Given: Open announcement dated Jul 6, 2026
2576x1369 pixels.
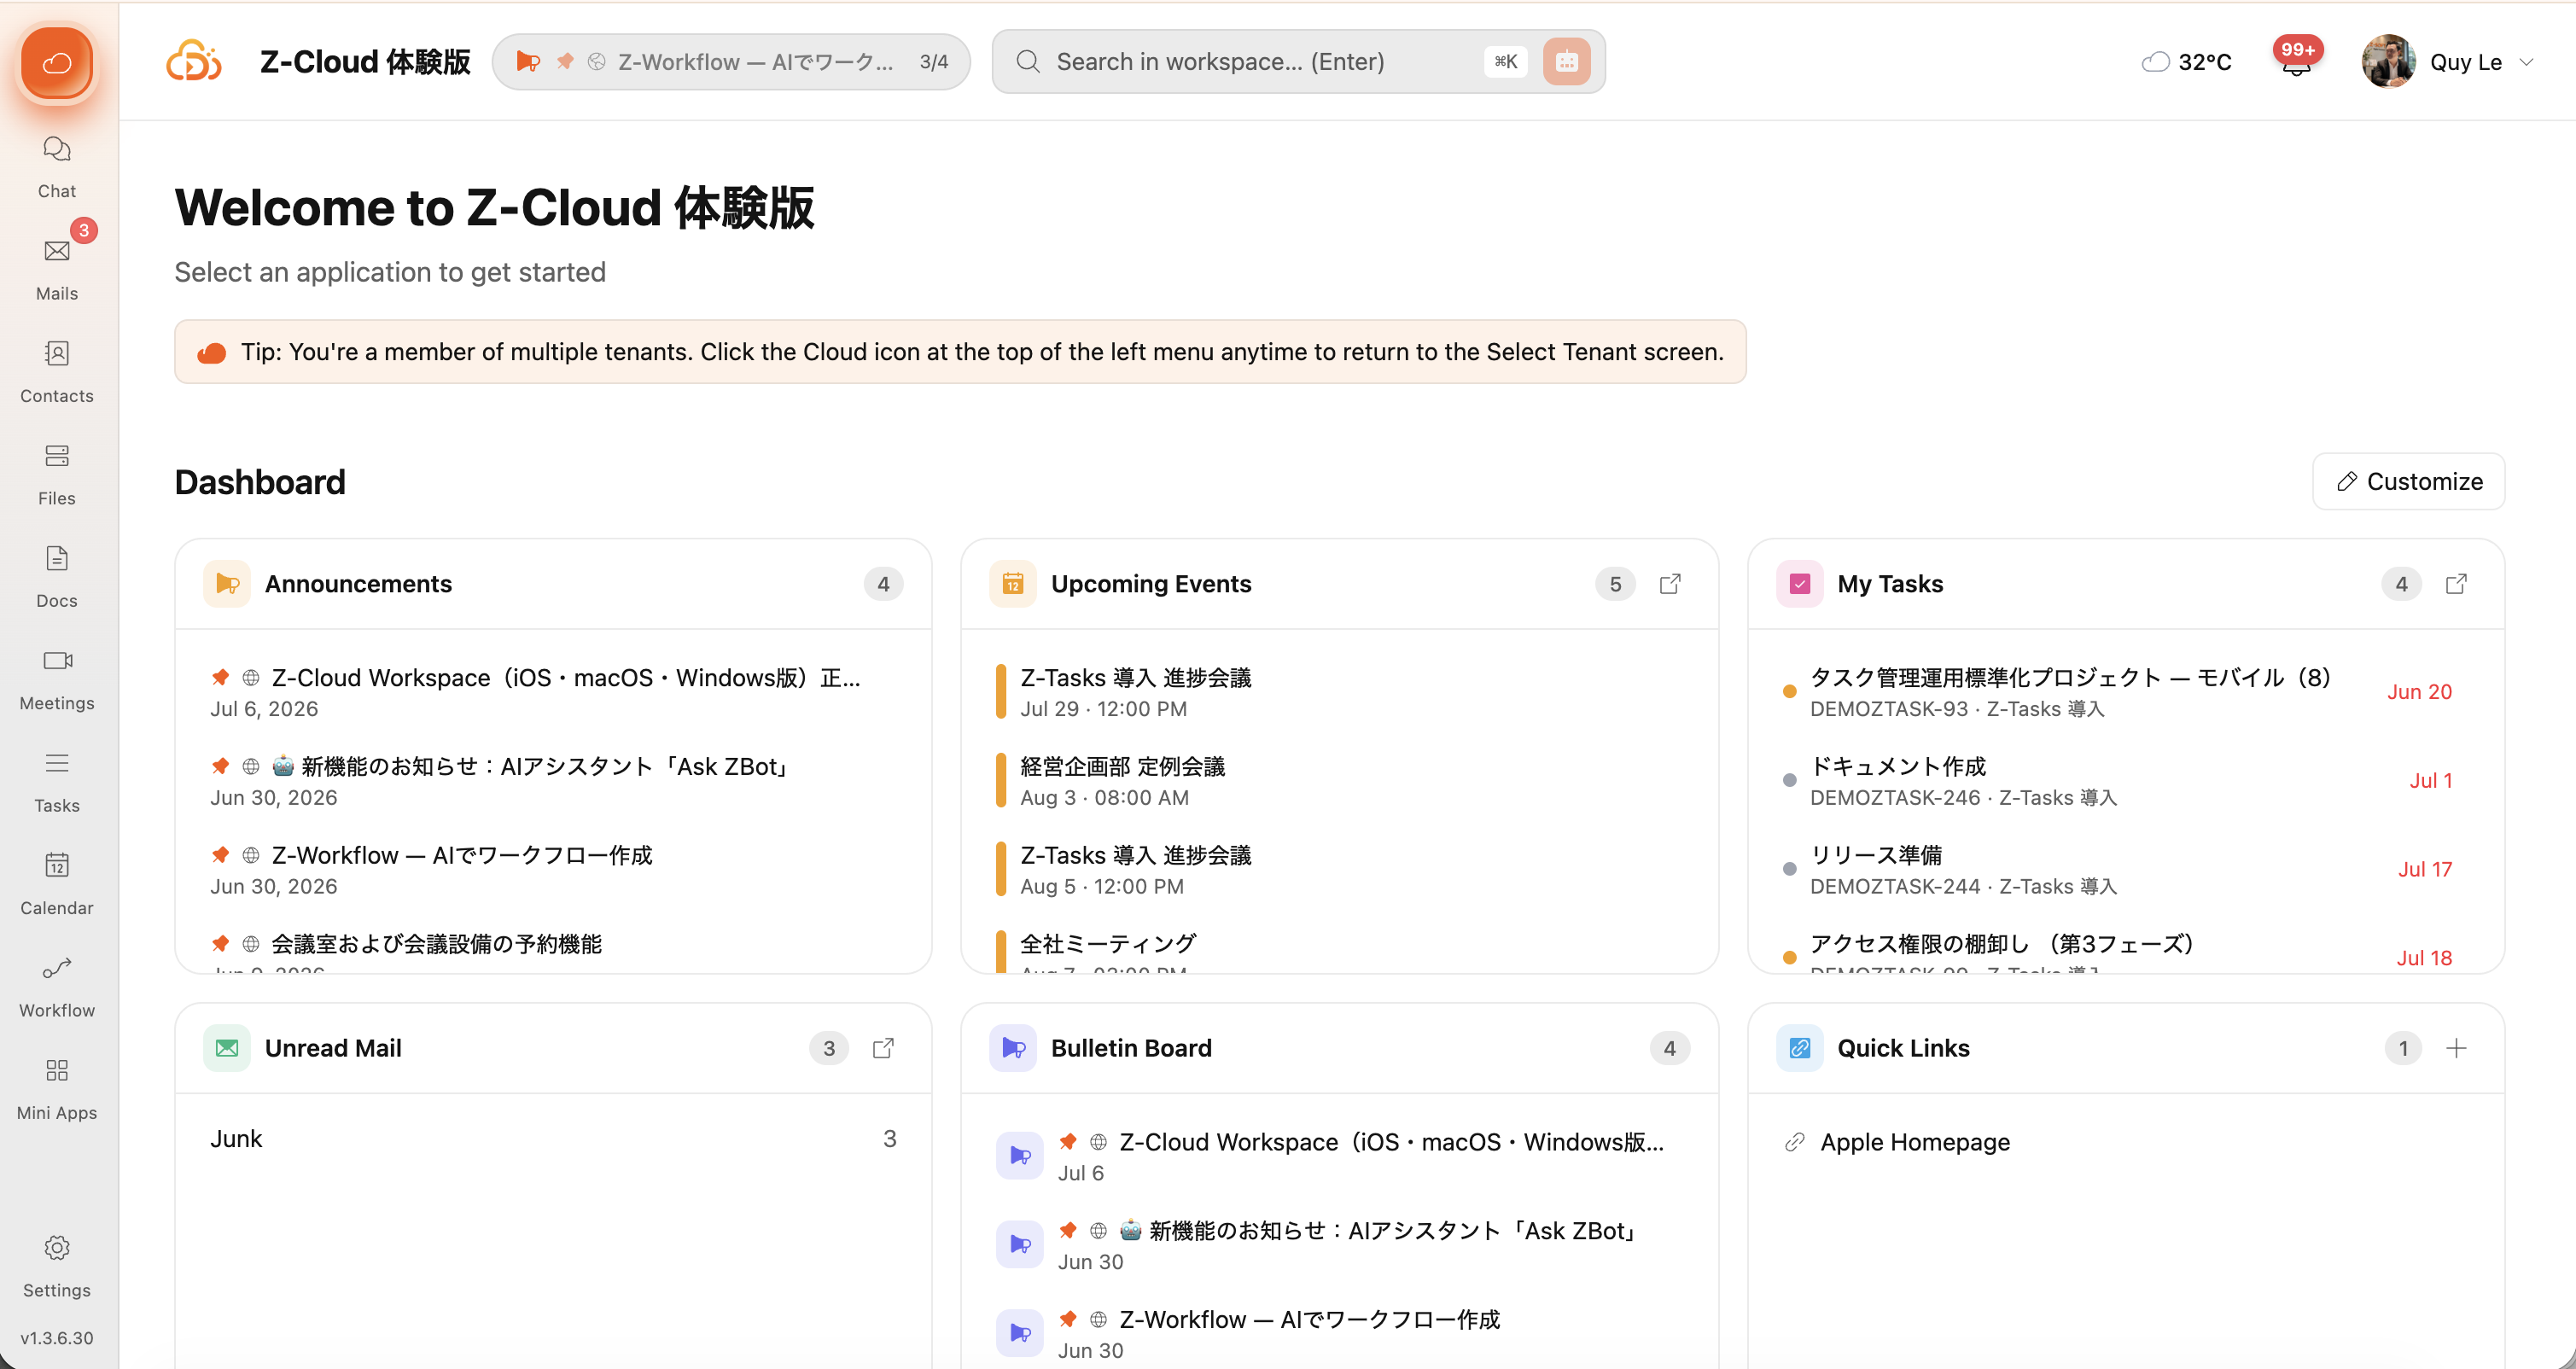Looking at the screenshot, I should (553, 692).
